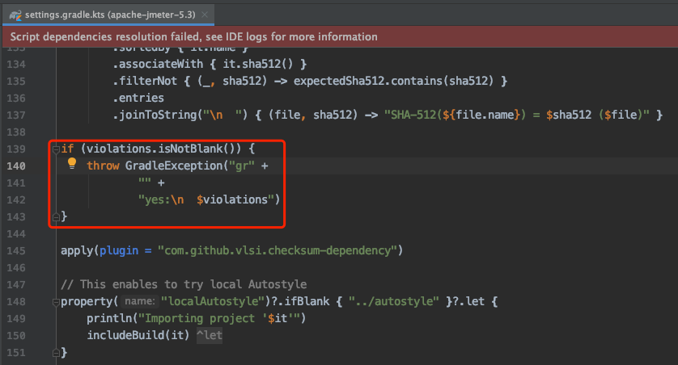Viewport: 678px width, 365px height.
Task: Click the fold end marker on line 143
Action: (x=54, y=216)
